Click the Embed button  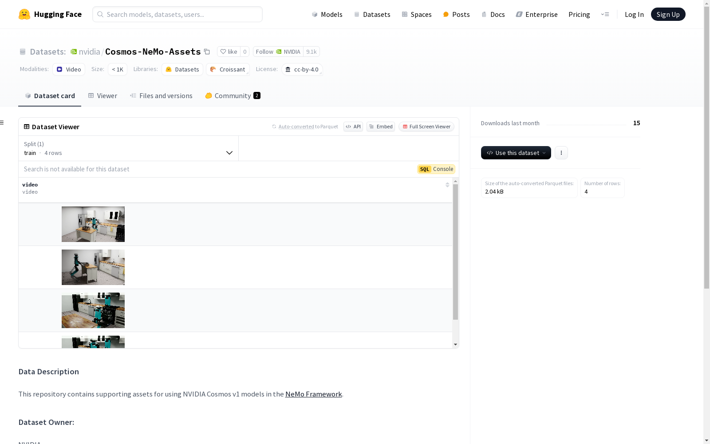point(381,127)
